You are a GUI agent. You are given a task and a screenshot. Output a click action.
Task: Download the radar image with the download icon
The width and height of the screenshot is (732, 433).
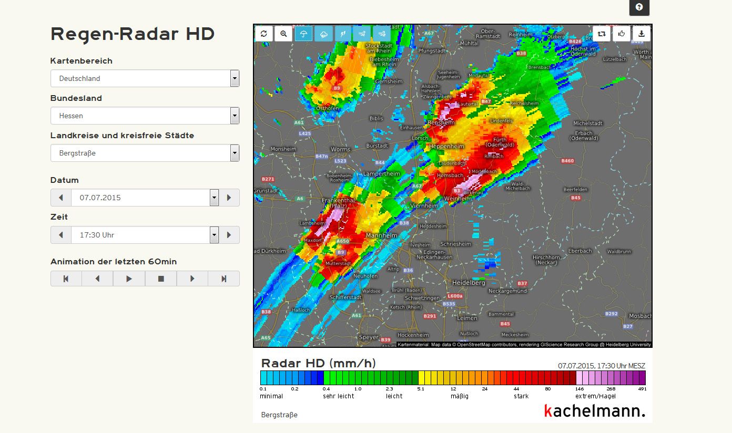click(x=642, y=34)
